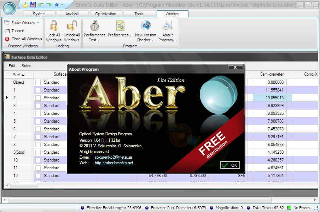320x212 pixels.
Task: Close the About Program dialog with X
Action: (x=235, y=67)
